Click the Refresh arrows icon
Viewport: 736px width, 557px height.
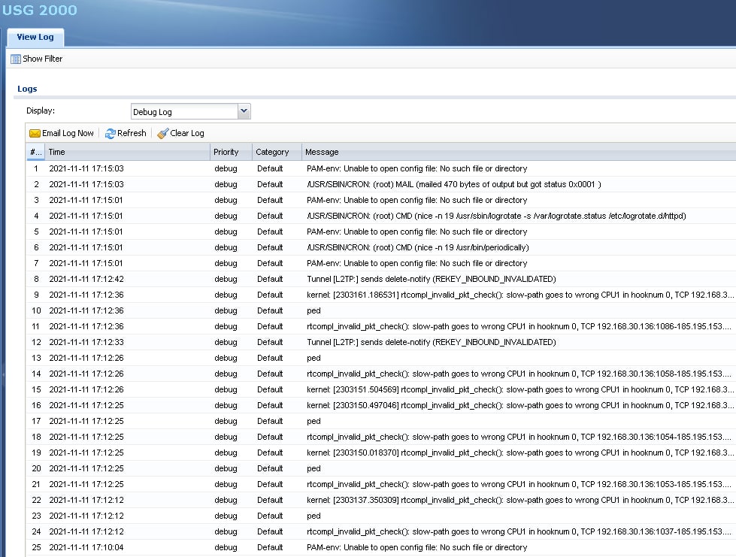[x=111, y=133]
